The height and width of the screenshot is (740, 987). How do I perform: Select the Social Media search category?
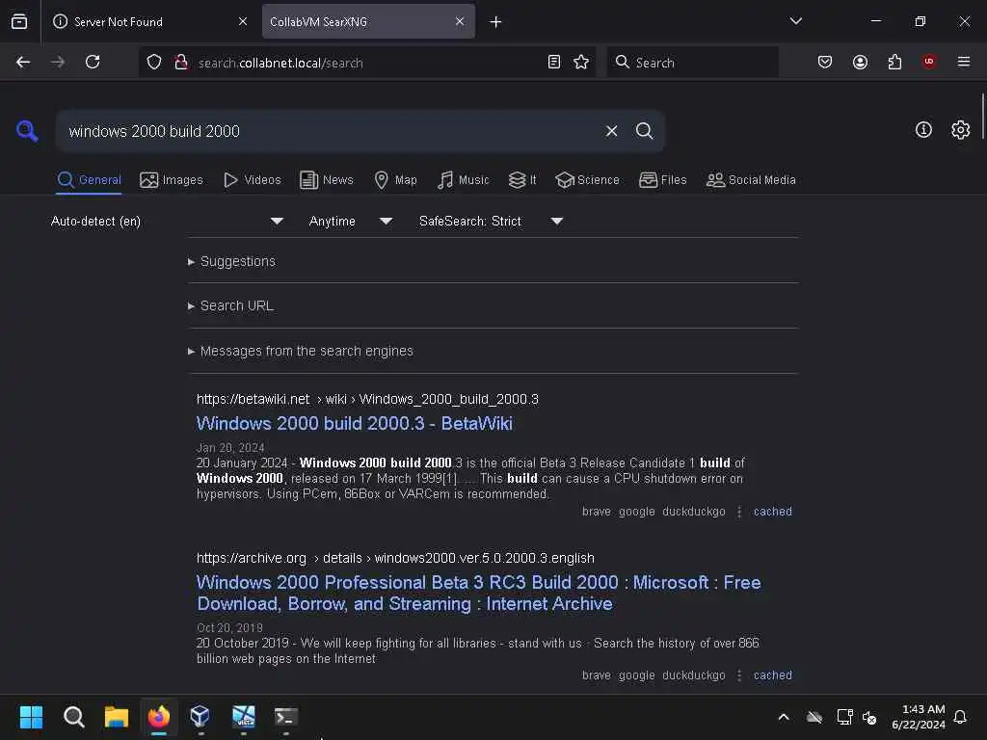(x=751, y=180)
